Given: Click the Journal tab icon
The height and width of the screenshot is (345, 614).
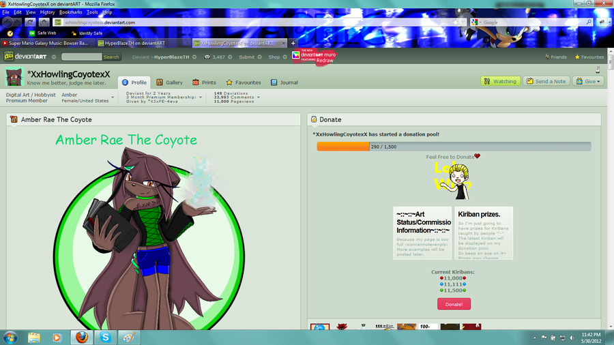Looking at the screenshot, I should point(274,82).
